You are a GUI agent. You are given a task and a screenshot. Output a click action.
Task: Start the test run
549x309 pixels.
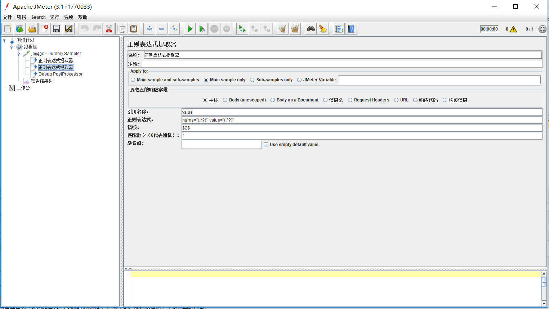pyautogui.click(x=190, y=29)
